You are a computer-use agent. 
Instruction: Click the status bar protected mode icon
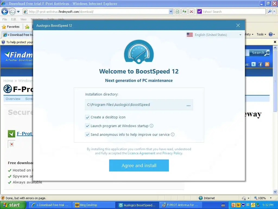[x=244, y=198]
